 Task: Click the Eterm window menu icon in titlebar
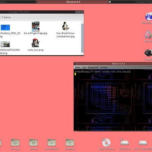[76, 64]
